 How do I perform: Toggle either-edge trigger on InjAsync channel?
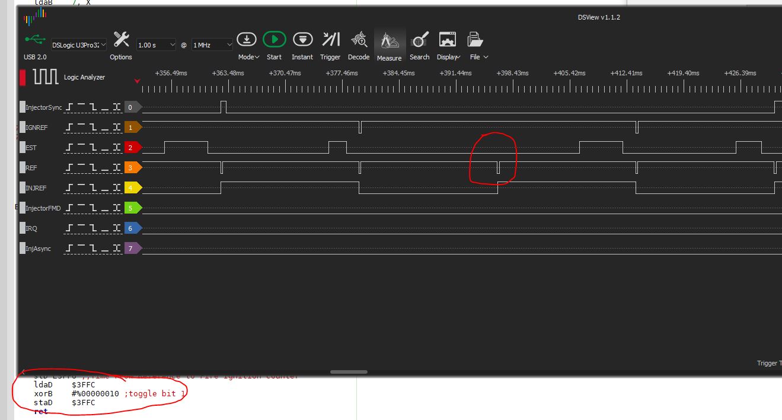pyautogui.click(x=117, y=249)
